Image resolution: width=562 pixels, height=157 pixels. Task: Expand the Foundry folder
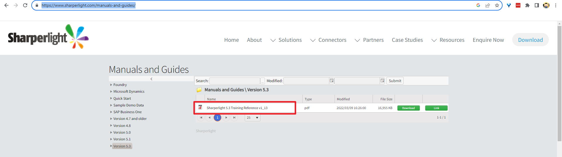tap(111, 85)
